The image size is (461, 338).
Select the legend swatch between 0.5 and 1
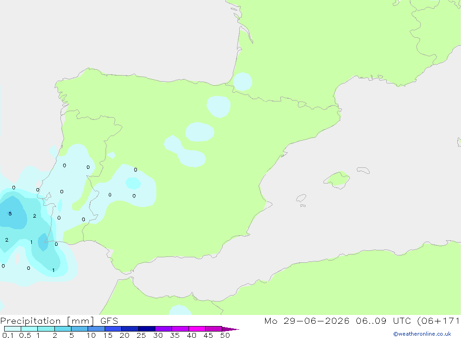[29, 329]
